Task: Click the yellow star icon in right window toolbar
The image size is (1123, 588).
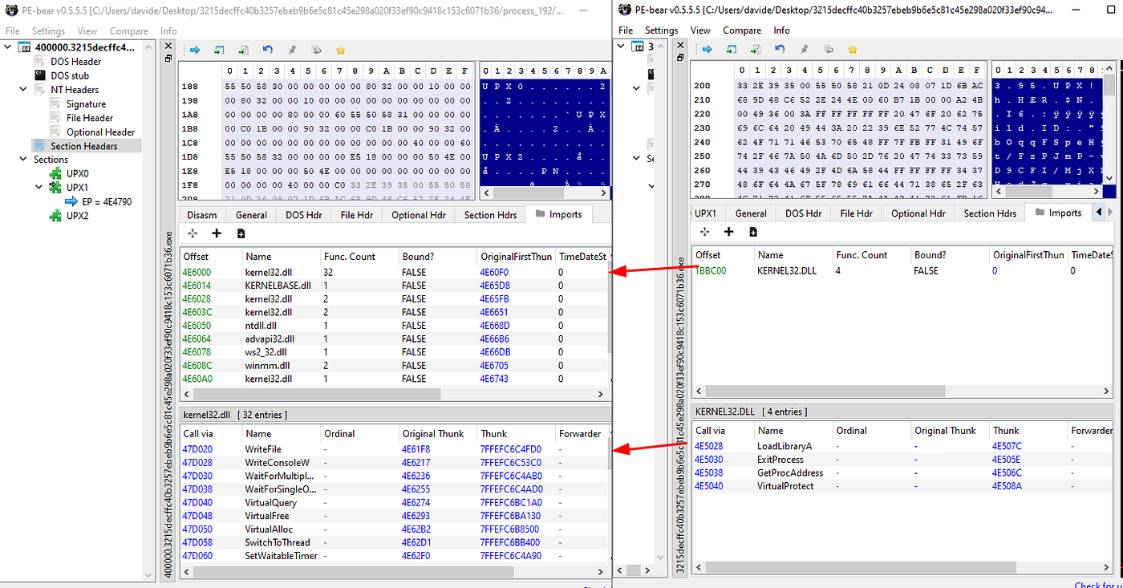Action: (852, 50)
